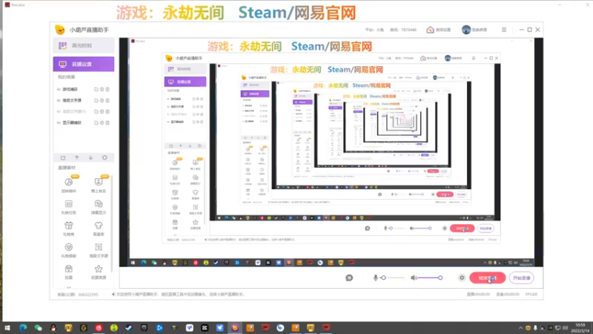Select the greyed-out 高级文字源(1) source row
Image resolution: width=593 pixels, height=334 pixels.
click(x=84, y=111)
